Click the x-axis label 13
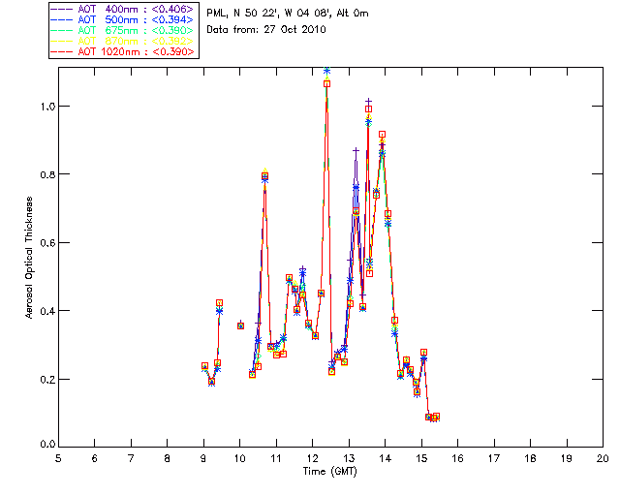The height and width of the screenshot is (496, 620). click(x=349, y=458)
